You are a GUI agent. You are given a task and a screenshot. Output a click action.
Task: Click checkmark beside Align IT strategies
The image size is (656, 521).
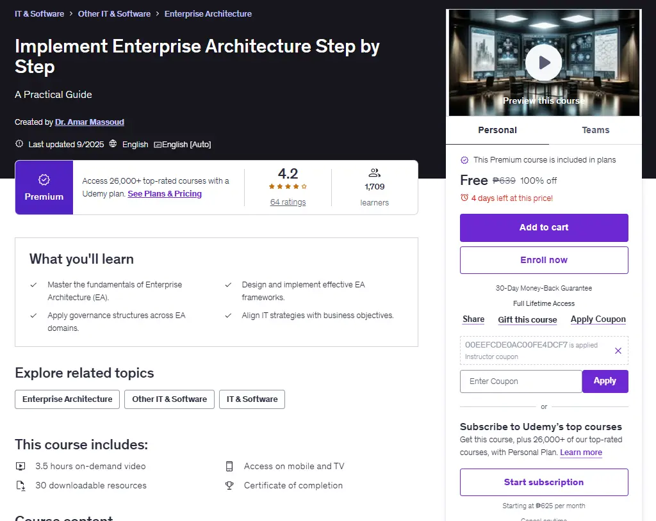(228, 316)
